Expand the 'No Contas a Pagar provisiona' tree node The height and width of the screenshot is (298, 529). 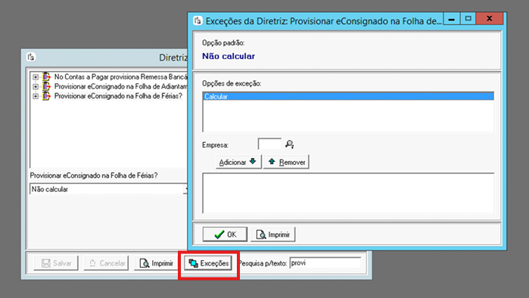tap(35, 77)
